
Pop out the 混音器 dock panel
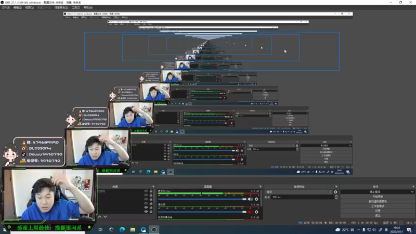coord(261,187)
